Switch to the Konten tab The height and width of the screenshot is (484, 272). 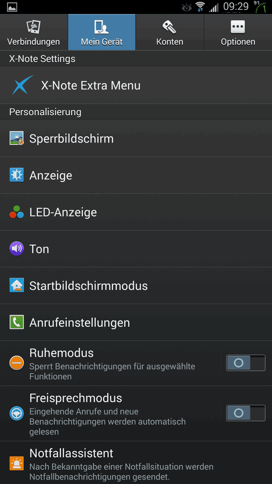(170, 32)
